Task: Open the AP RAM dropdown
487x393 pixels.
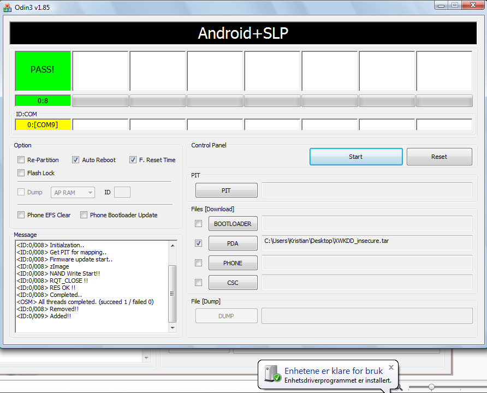Action: (73, 193)
